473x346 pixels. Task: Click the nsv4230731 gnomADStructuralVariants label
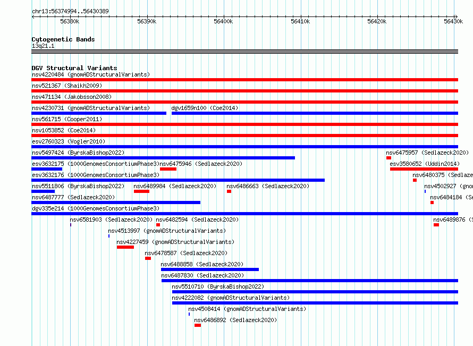click(91, 108)
